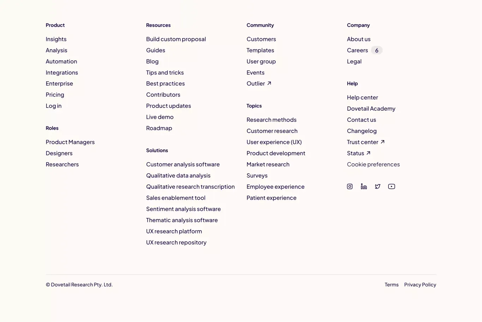Click the arrow icon beside Status
The height and width of the screenshot is (322, 482).
pos(368,153)
